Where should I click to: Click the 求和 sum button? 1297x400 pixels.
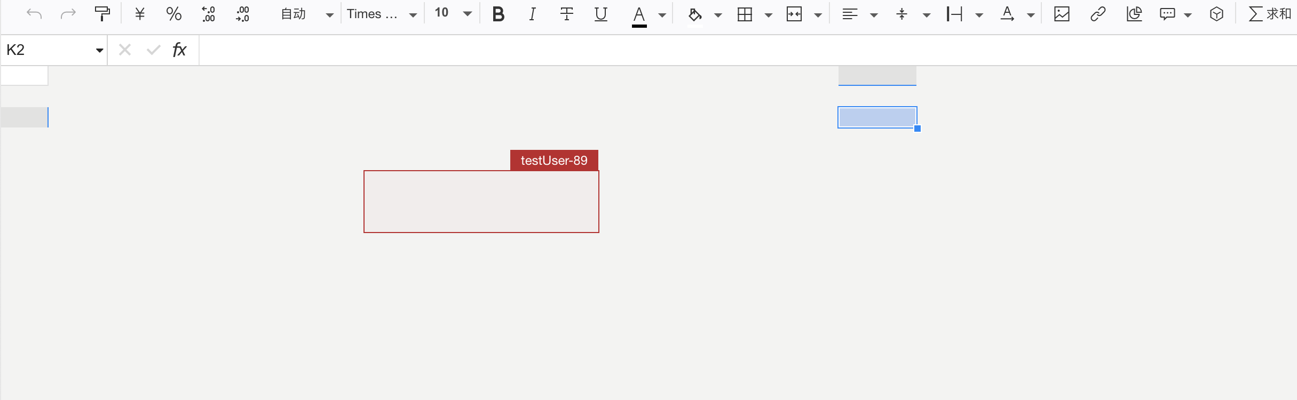click(1270, 14)
